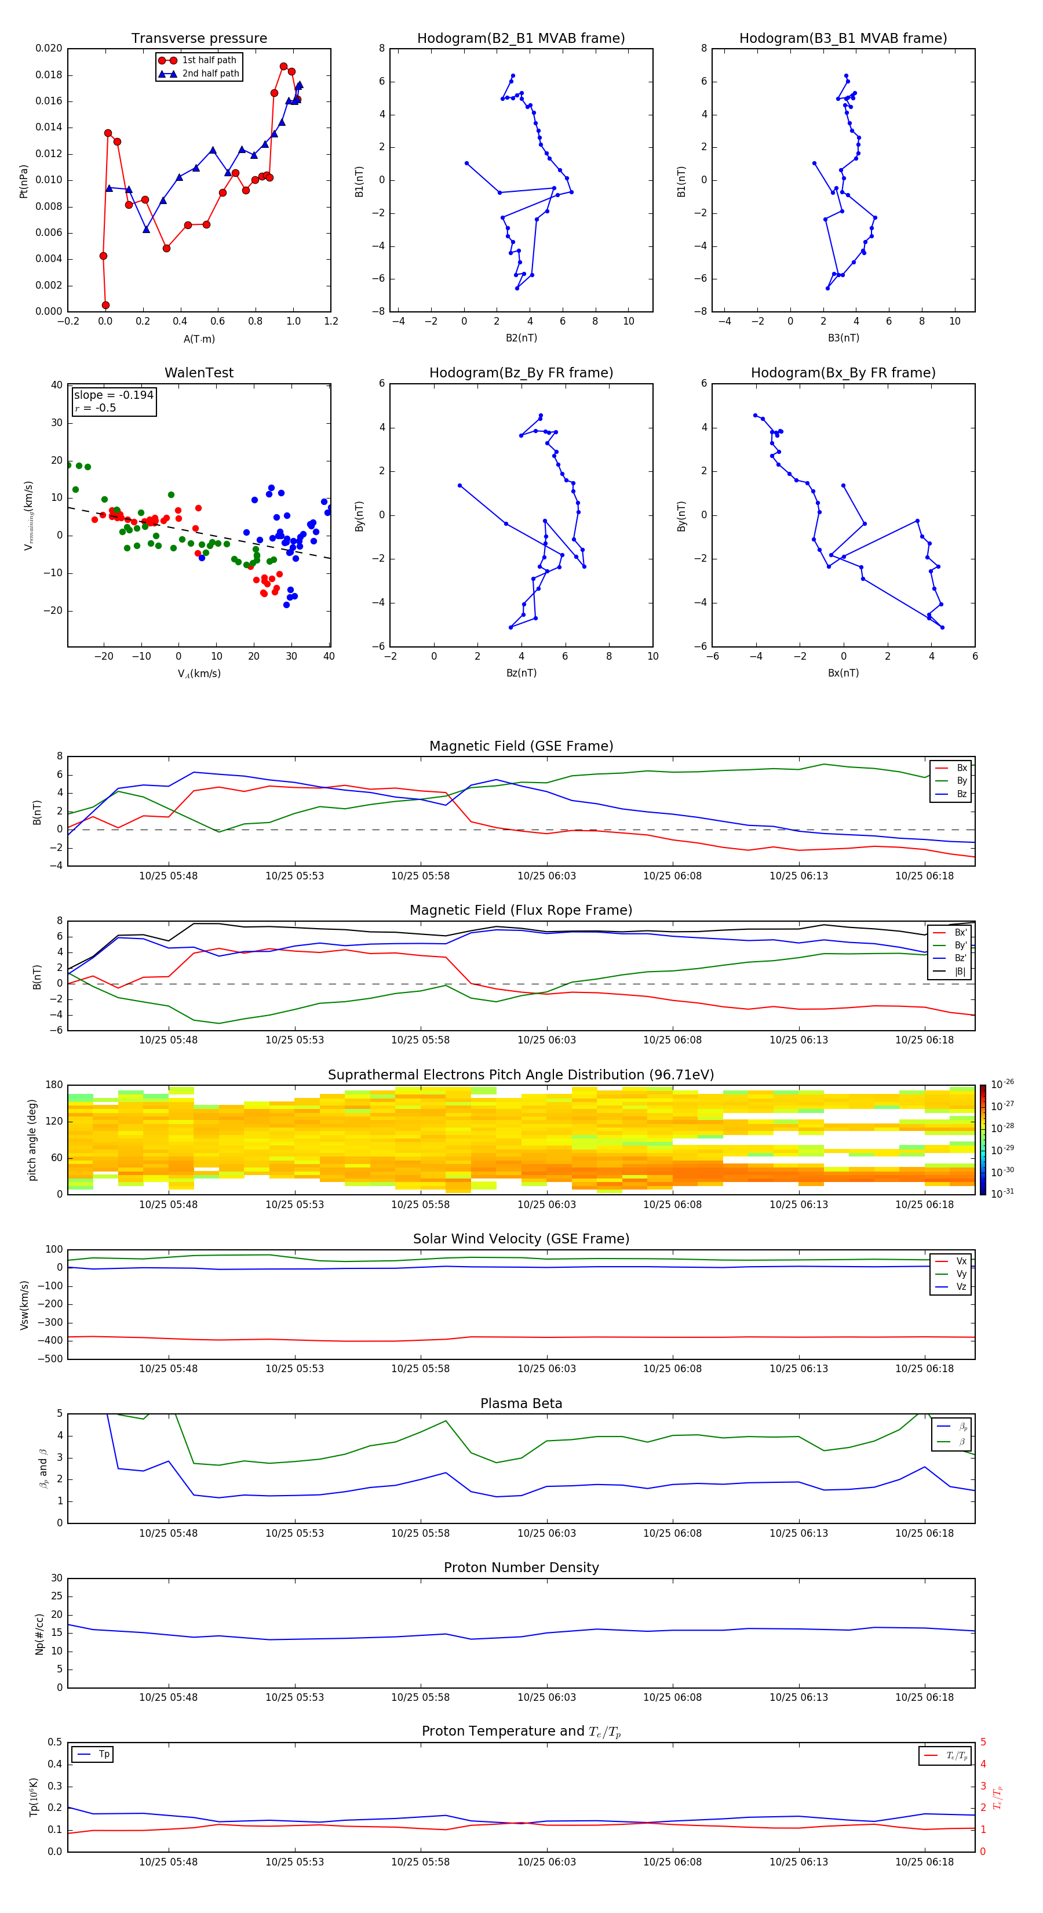This screenshot has height=1913, width=1043.
Task: Select the '2nd half path' legend entry
Action: (199, 74)
